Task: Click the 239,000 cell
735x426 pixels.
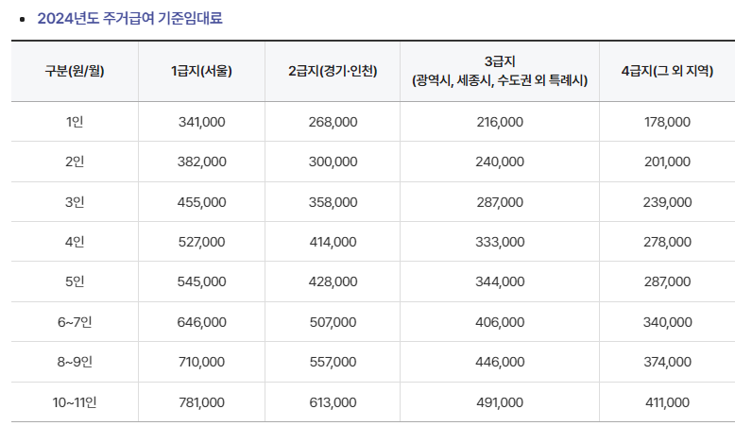Action: click(667, 202)
